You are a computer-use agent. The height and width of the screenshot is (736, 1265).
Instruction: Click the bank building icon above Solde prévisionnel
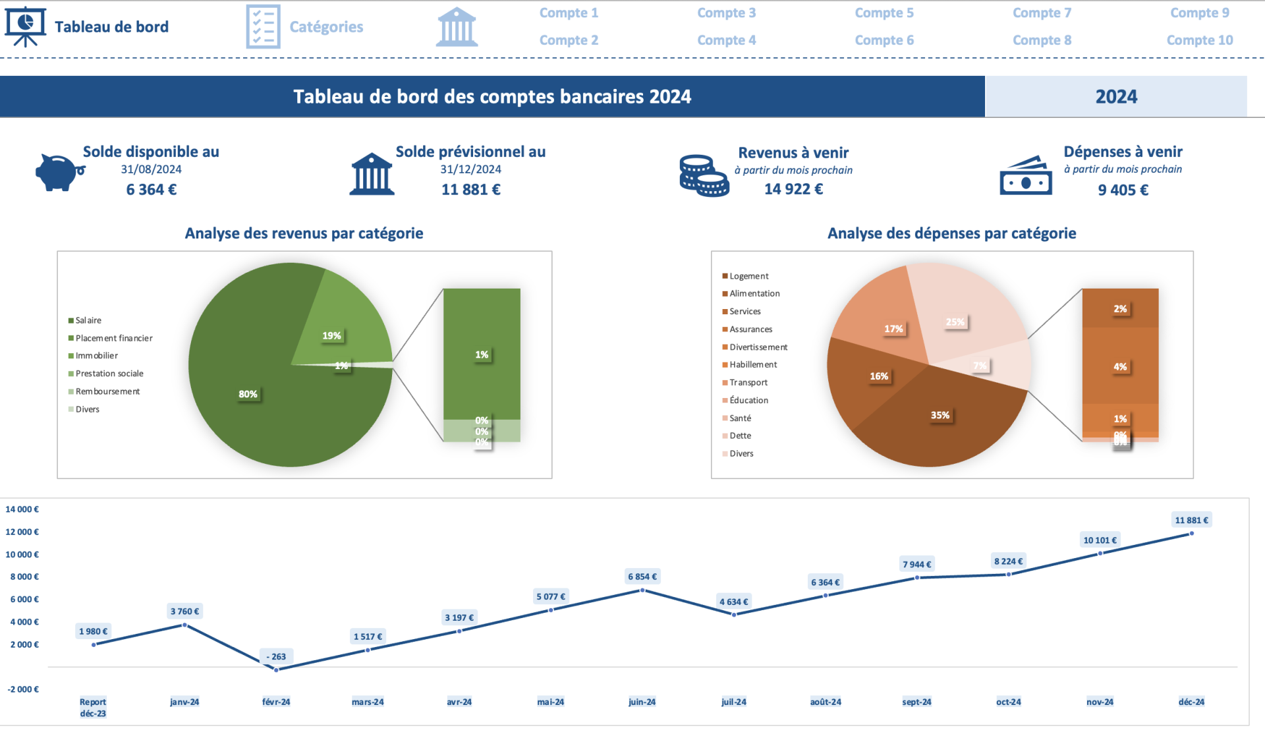(373, 173)
